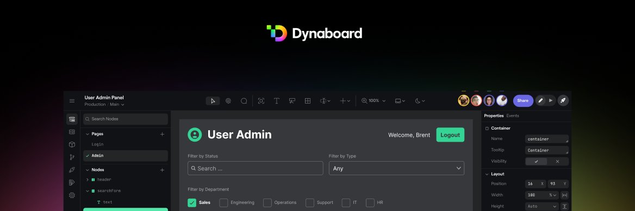
Task: Add a new page with plus icon
Action: tap(163, 134)
